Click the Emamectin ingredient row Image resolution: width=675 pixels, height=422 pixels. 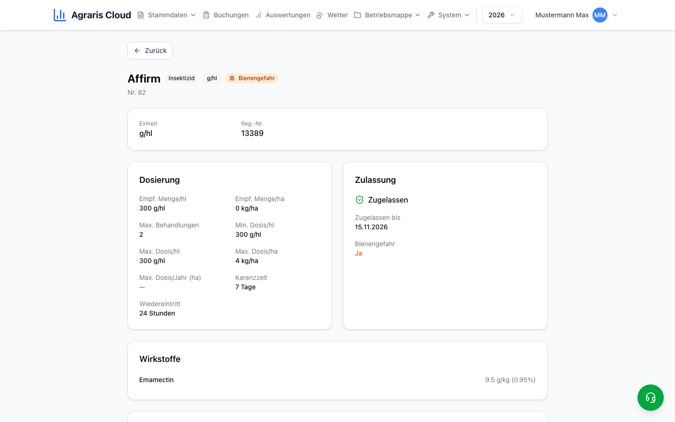(337, 380)
